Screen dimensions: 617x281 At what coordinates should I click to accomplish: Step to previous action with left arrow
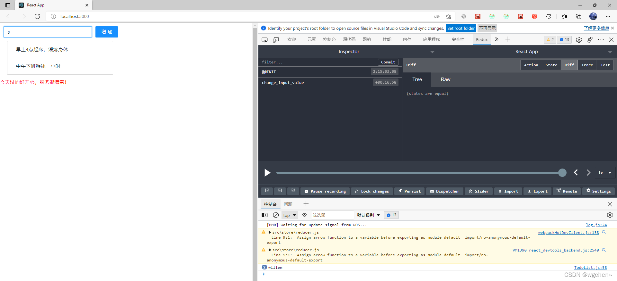(576, 173)
